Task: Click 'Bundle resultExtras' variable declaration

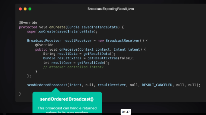Action: coord(62,58)
